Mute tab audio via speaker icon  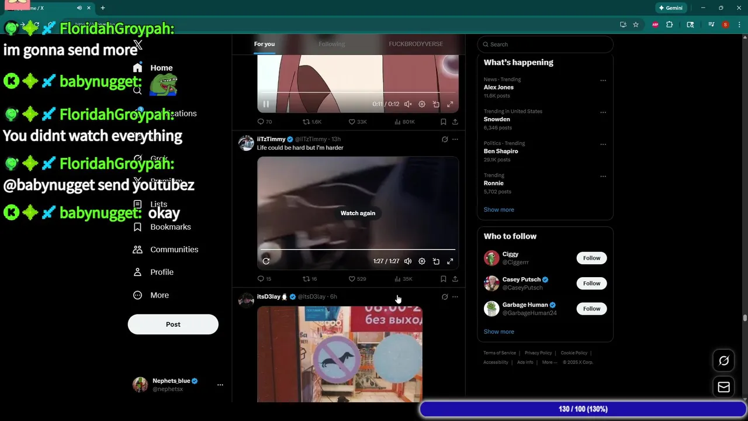coord(79,8)
